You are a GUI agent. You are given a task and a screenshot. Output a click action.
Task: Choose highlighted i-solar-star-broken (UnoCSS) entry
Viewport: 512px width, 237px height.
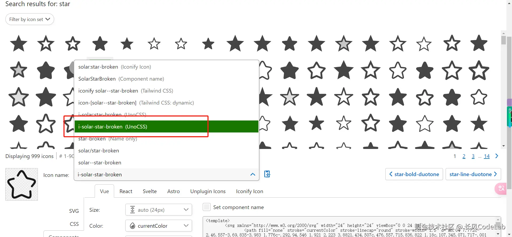click(x=166, y=127)
